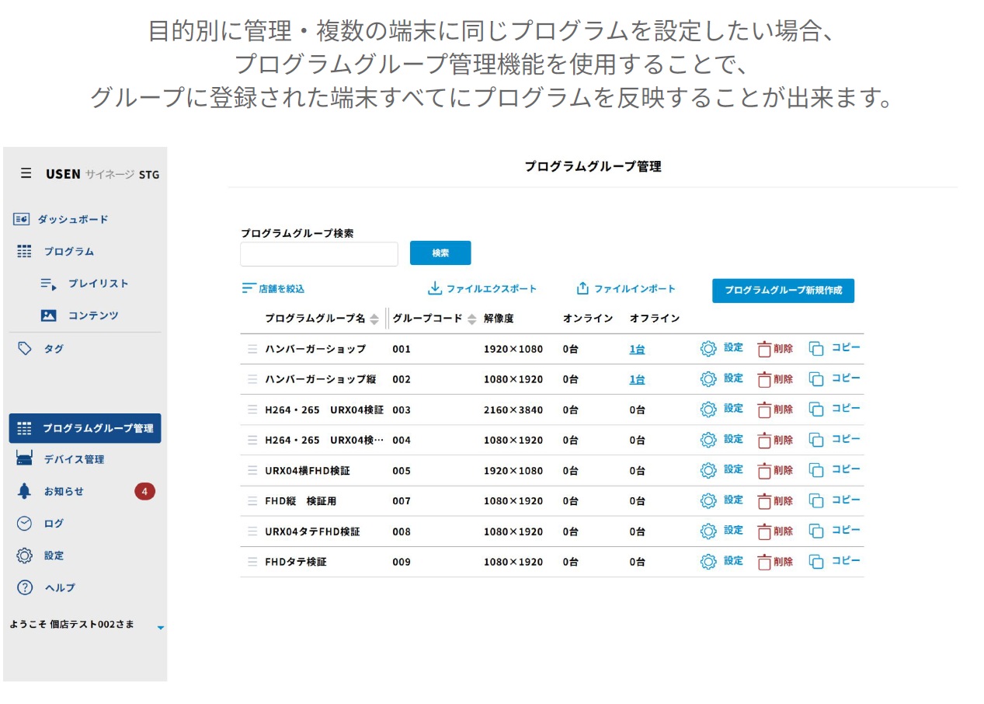Copy URX04タテFHD検証 group
Screen dimensions: 984x704
click(835, 530)
